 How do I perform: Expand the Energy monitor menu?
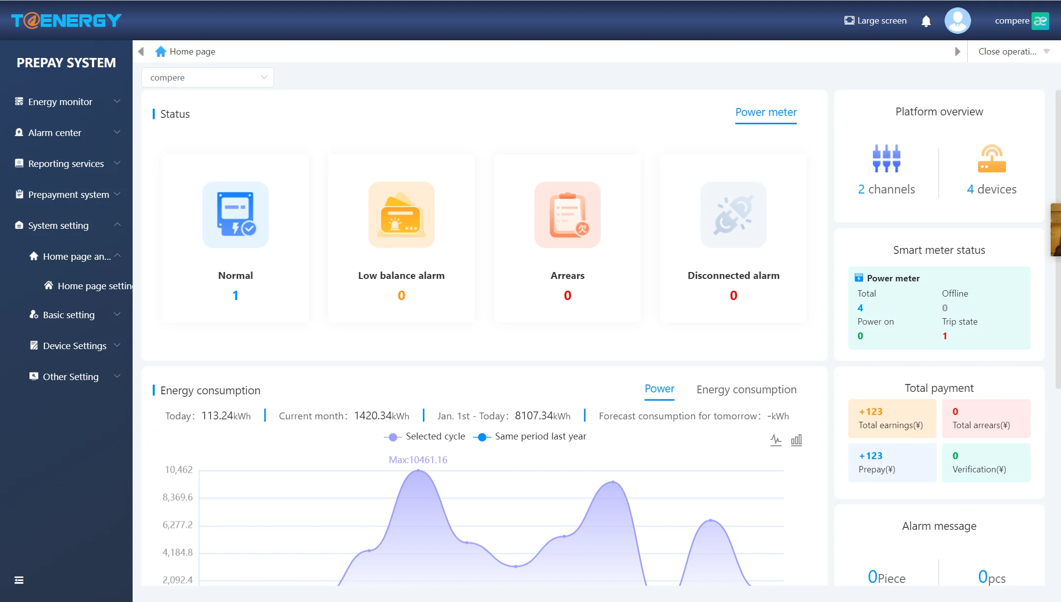point(66,101)
